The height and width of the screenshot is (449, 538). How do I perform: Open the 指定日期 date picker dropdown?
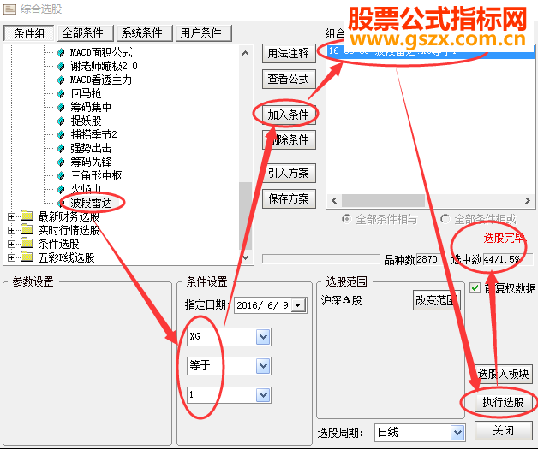click(x=298, y=304)
